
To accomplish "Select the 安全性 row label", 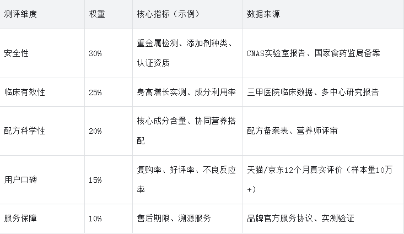I will click(x=16, y=53).
